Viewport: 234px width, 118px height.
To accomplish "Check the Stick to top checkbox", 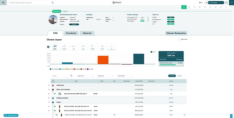I will pos(179,39).
